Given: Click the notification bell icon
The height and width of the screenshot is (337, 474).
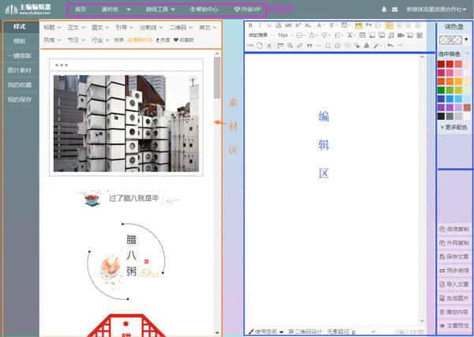Looking at the screenshot, I should (x=385, y=9).
